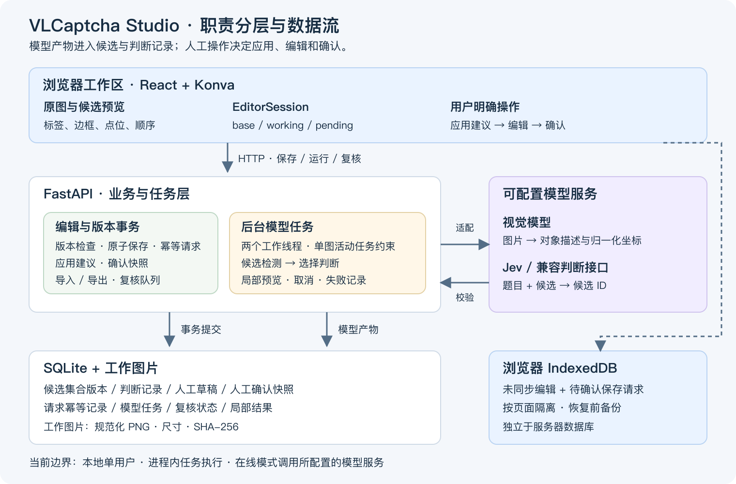736x484 pixels.
Task: Click the text "候选检测 → 选择判断"
Action: coord(290,263)
